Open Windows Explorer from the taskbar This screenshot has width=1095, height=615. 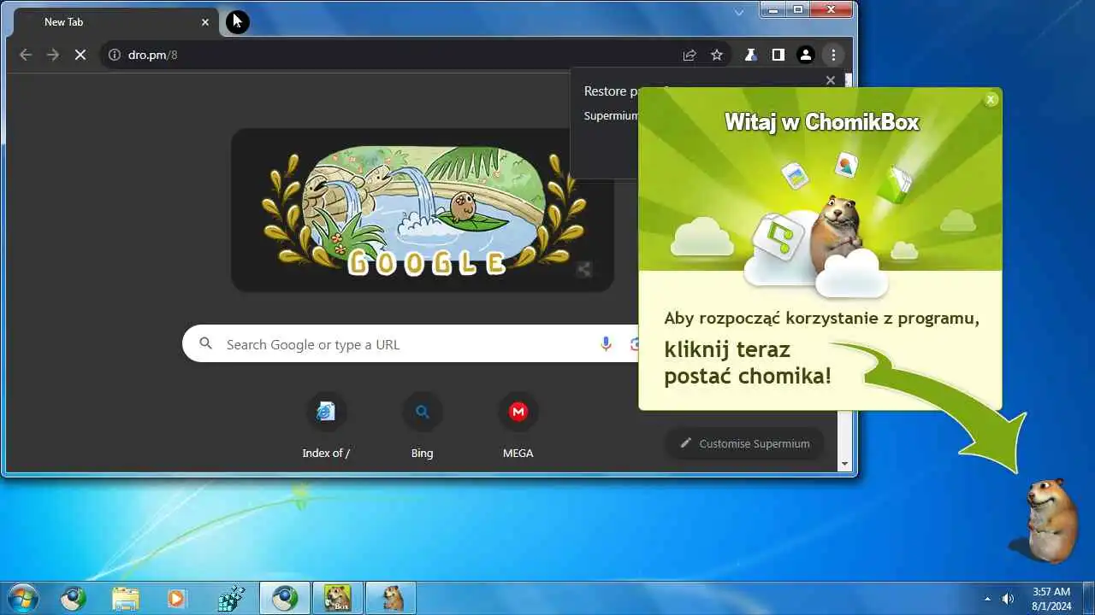[x=125, y=598]
